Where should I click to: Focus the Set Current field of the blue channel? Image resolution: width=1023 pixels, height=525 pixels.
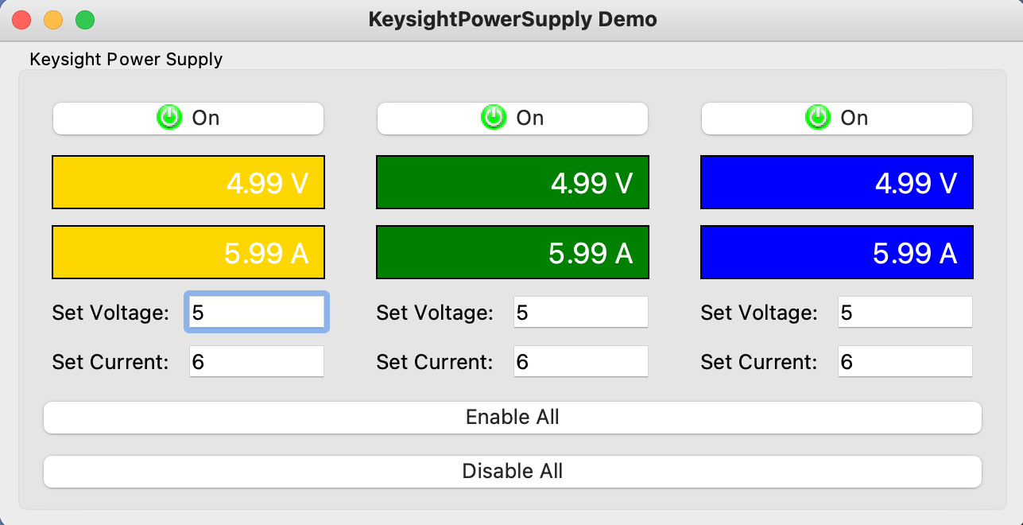pos(905,362)
